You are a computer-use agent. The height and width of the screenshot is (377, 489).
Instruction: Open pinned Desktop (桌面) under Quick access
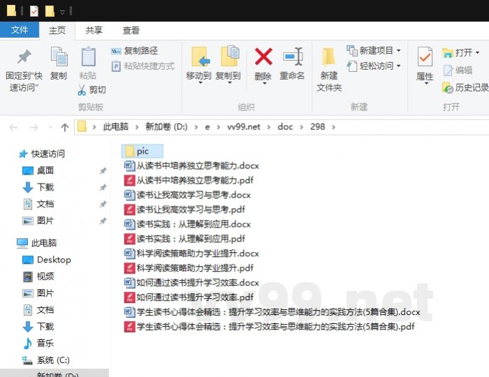coord(38,170)
